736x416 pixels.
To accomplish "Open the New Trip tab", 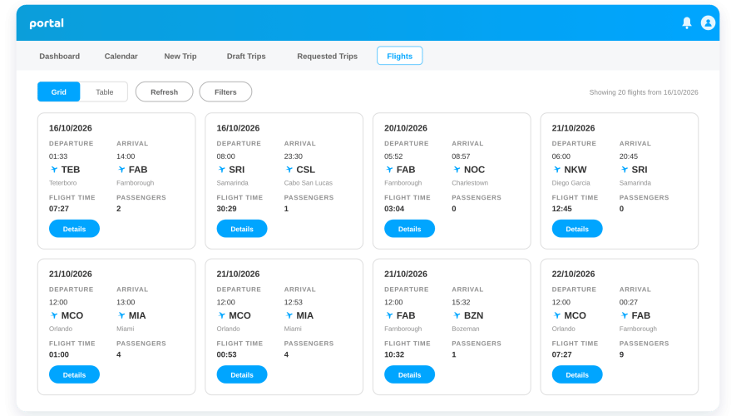I will pyautogui.click(x=180, y=57).
